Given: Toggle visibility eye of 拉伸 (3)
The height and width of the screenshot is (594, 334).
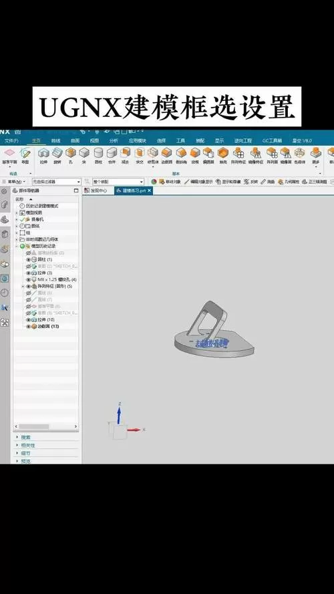Looking at the screenshot, I should tap(29, 273).
